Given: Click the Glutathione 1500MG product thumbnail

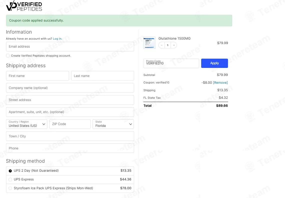Looking at the screenshot, I should [149, 43].
